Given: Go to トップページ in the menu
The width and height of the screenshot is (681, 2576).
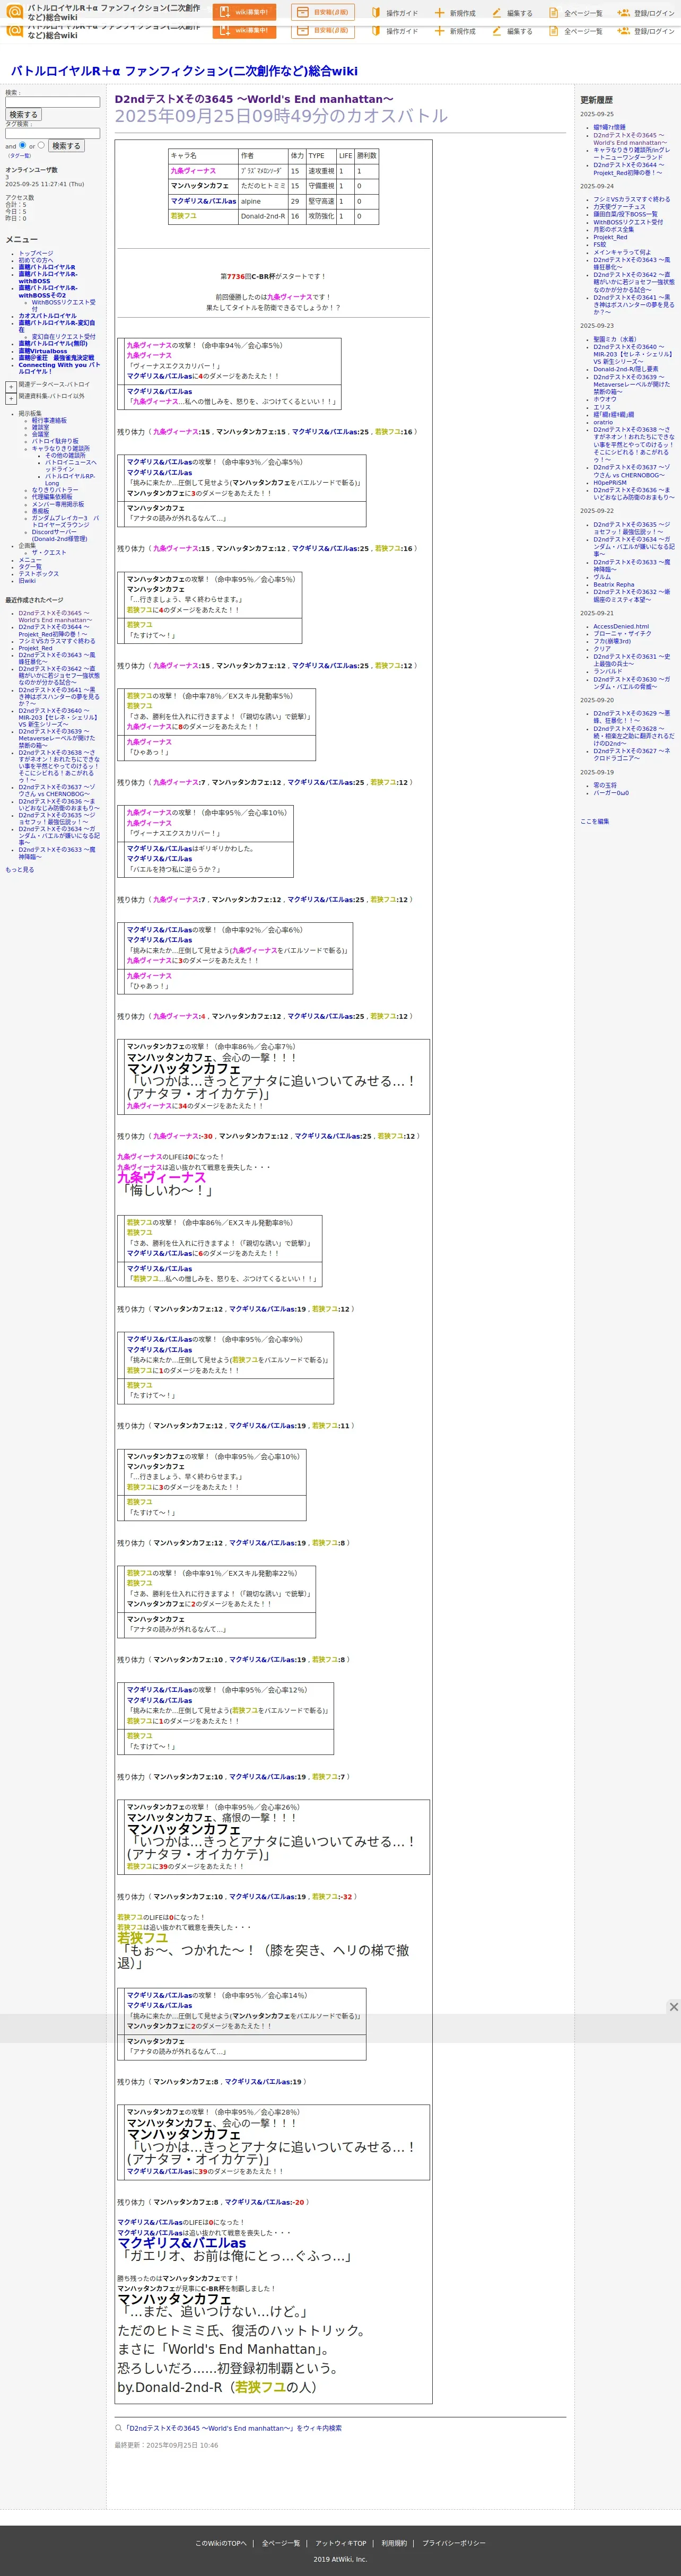Looking at the screenshot, I should (x=35, y=253).
